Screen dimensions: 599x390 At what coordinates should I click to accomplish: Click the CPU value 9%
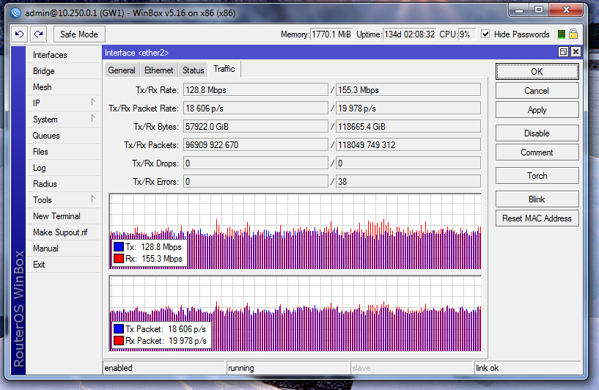[467, 34]
